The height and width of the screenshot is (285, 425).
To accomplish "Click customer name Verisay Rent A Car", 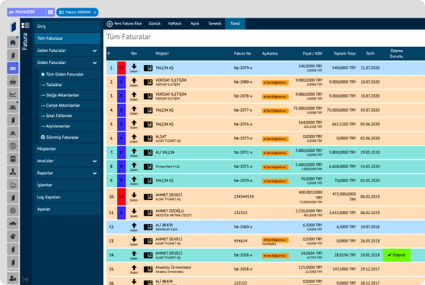I will (x=167, y=167).
